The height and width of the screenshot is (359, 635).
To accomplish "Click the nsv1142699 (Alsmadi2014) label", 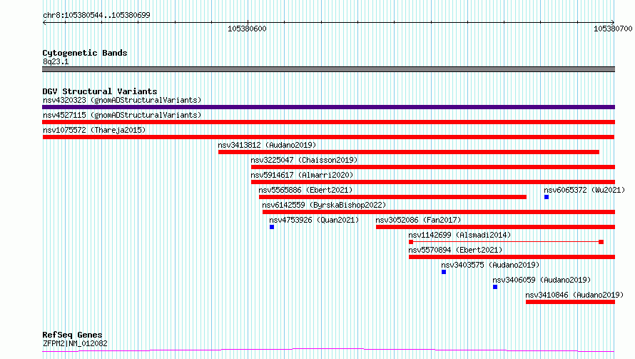I will [x=459, y=235].
